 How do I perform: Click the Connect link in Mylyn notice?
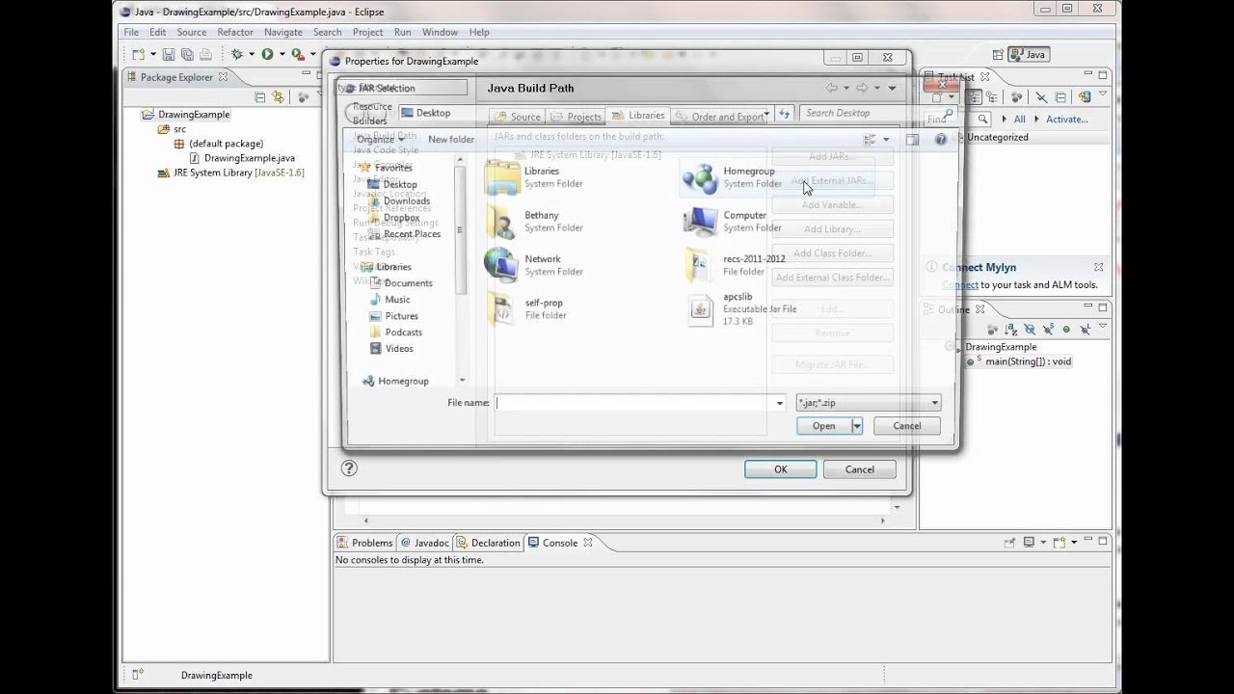[x=960, y=284]
